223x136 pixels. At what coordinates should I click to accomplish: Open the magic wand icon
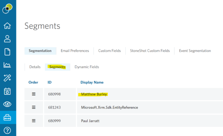7,78
